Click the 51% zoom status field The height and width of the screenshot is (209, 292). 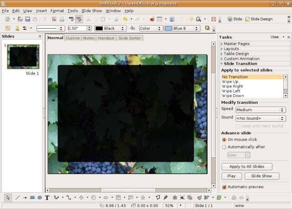point(169,206)
